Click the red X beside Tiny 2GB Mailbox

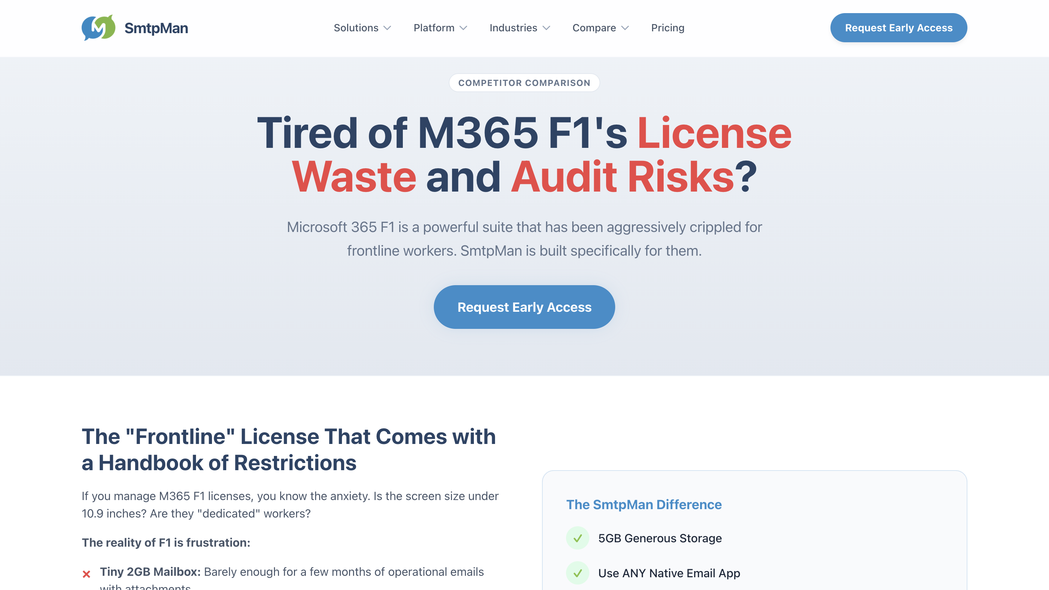click(x=86, y=574)
